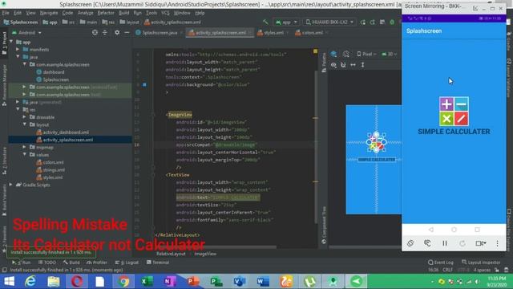This screenshot has width=513, height=289.
Task: Click the Collapse All icon in Project panel
Action: coord(105,32)
